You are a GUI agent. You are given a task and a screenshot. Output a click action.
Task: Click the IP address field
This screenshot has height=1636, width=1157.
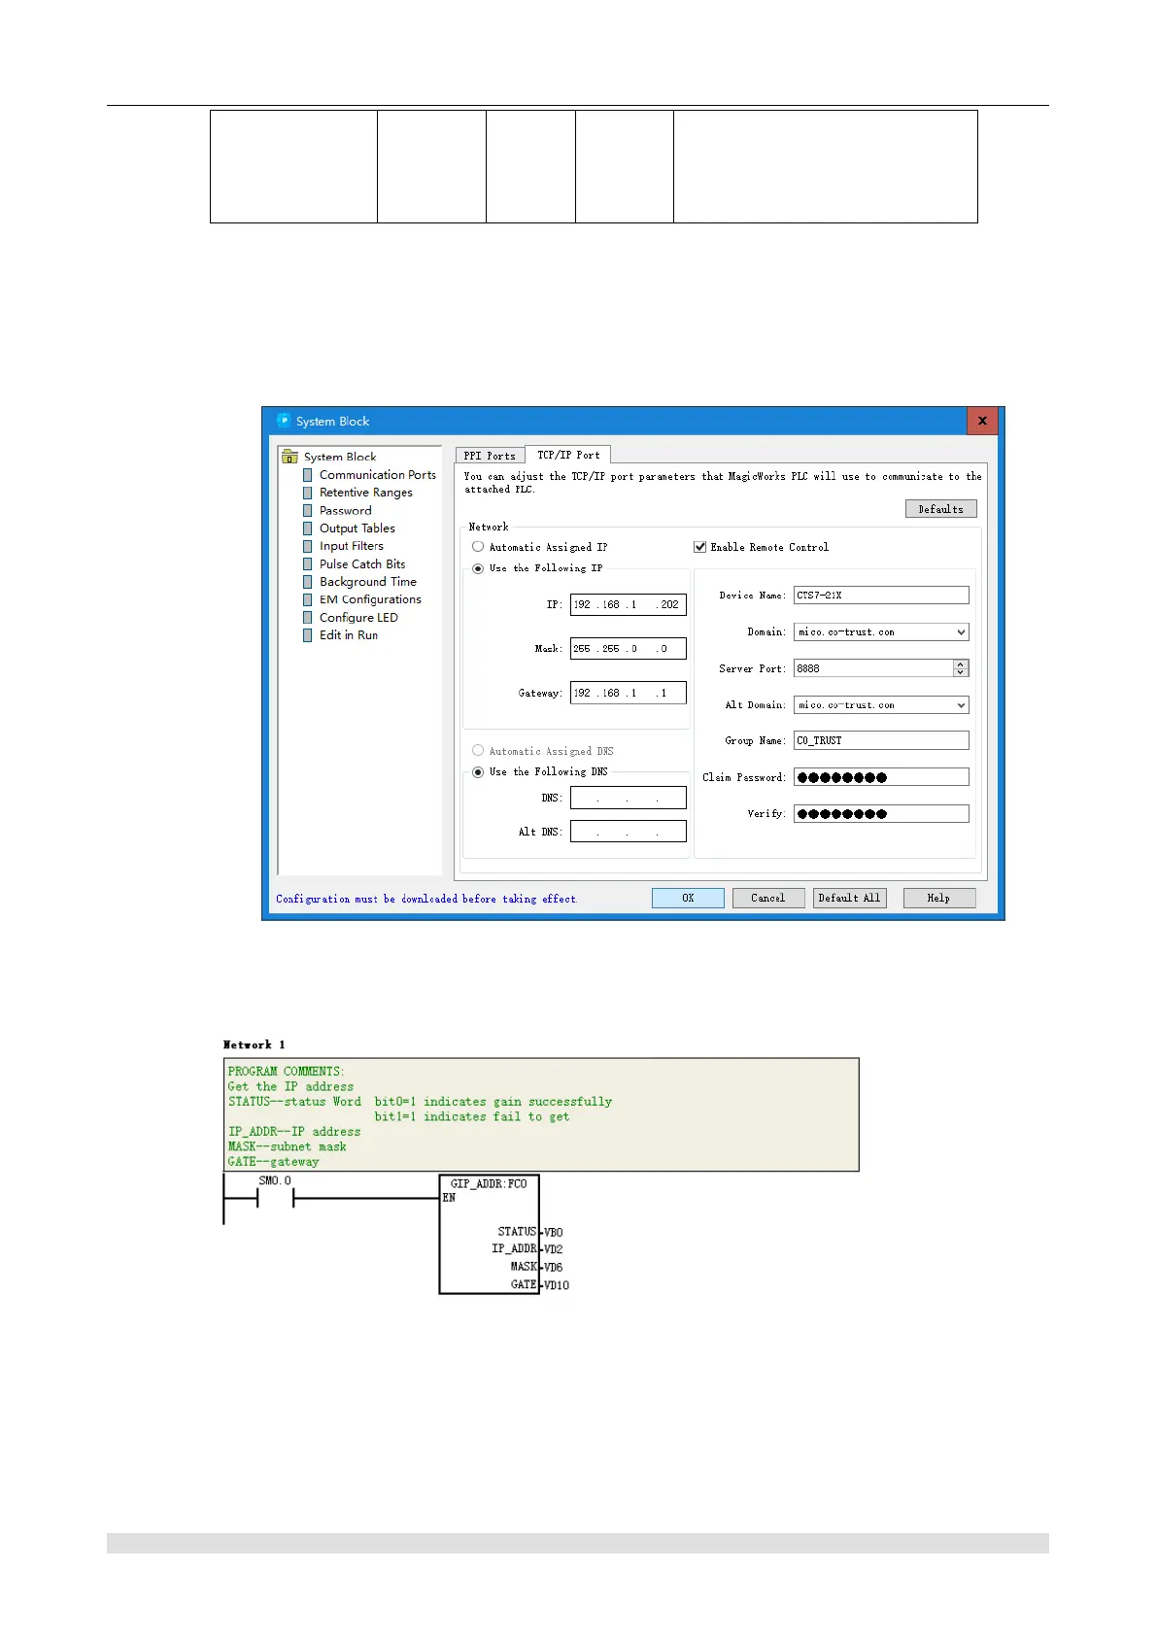(x=629, y=604)
